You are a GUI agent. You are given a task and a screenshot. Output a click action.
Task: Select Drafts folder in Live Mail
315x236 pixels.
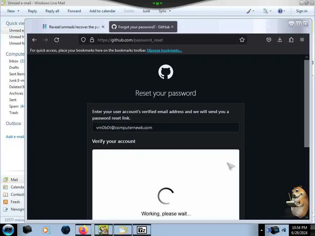(14, 67)
